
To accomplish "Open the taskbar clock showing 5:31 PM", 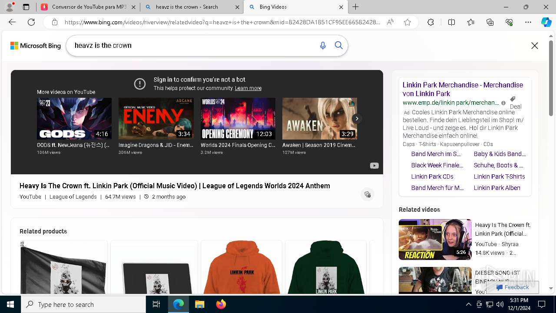I will (x=519, y=304).
